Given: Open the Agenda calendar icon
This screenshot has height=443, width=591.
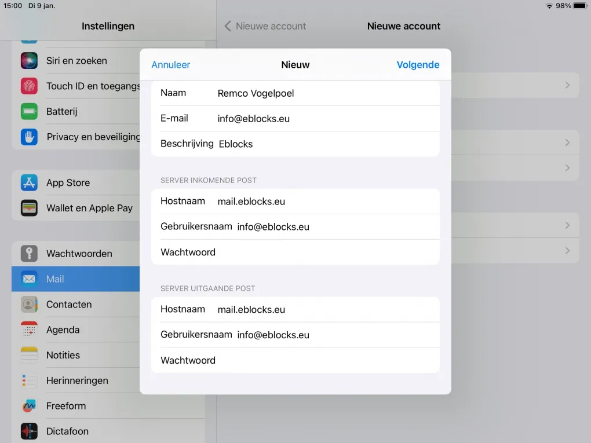Looking at the screenshot, I should point(29,330).
